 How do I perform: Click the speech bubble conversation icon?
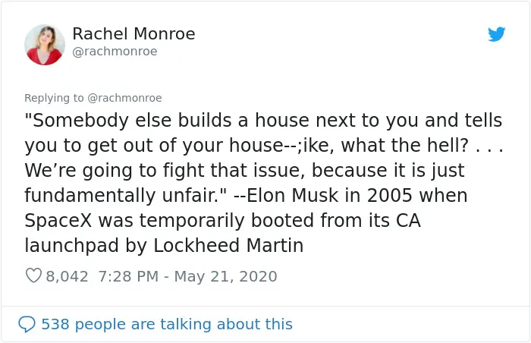[27, 324]
